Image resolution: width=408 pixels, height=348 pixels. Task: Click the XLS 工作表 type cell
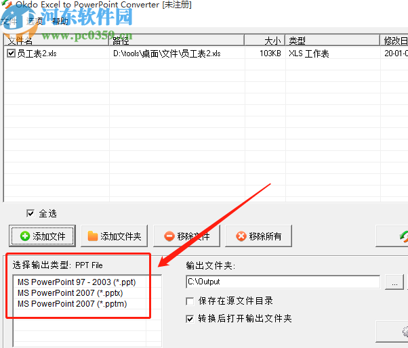coord(309,53)
